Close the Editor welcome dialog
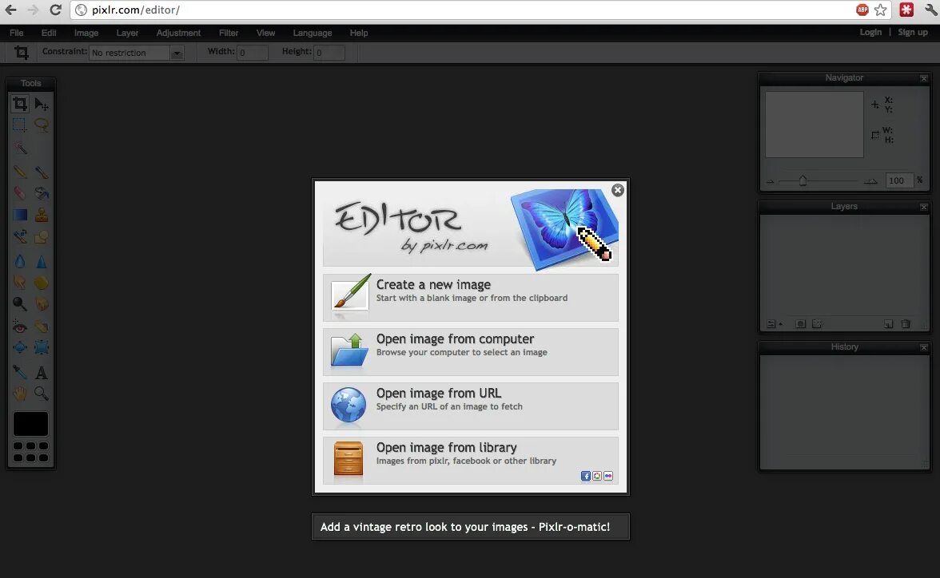 617,190
